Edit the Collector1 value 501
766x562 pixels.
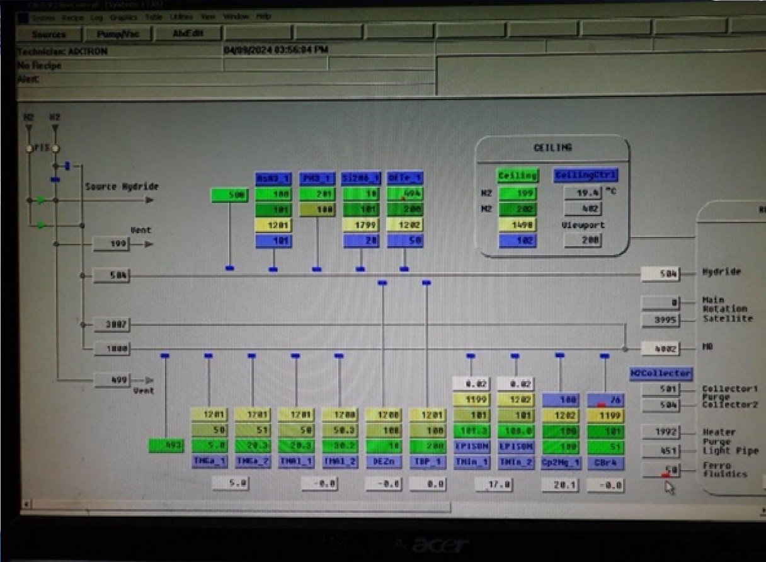[661, 389]
